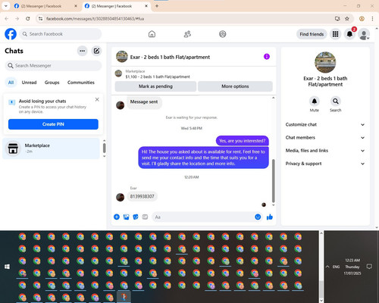Click the Search Facebook field
Screen dimensions: 379x303
point(61,34)
